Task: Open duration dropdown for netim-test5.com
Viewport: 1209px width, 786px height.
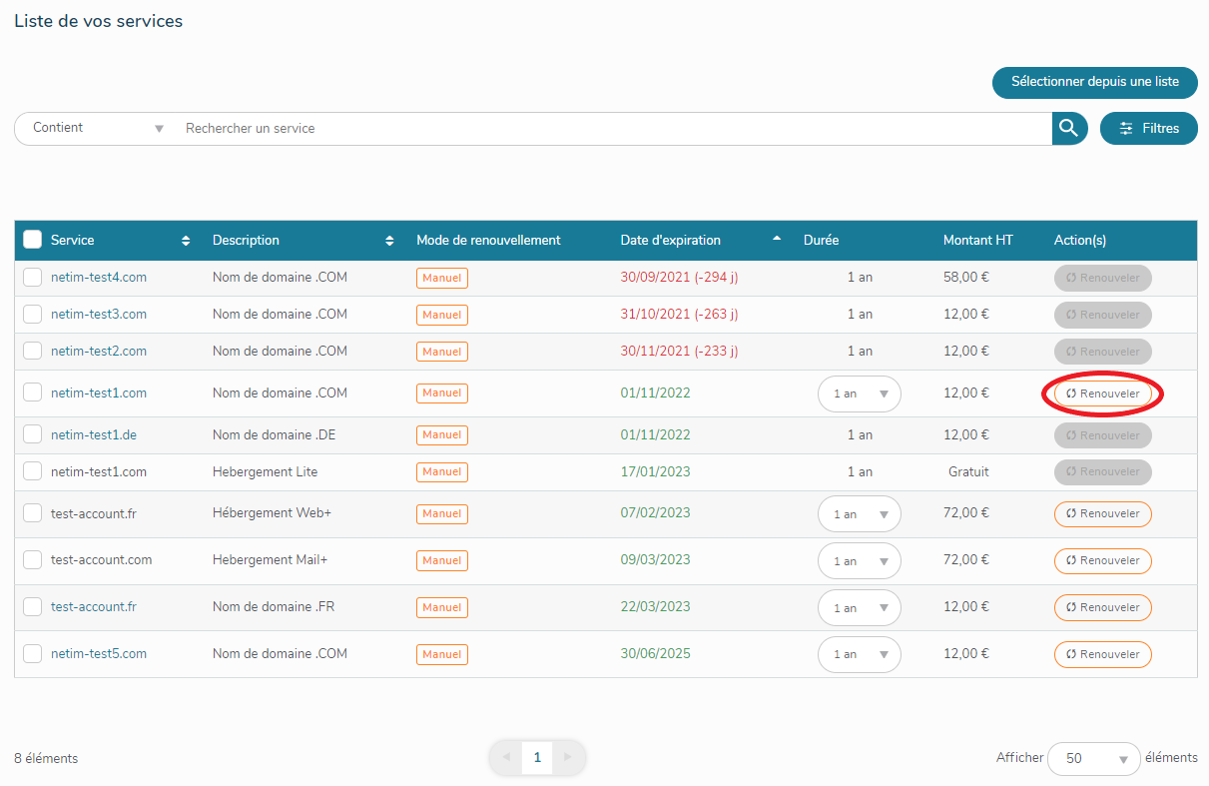Action: (x=859, y=655)
